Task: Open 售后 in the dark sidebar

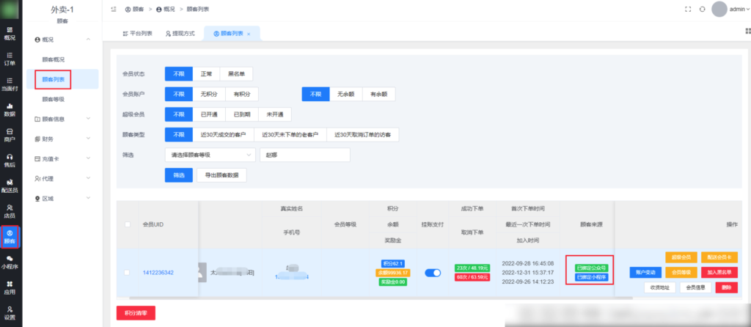Action: click(x=10, y=161)
